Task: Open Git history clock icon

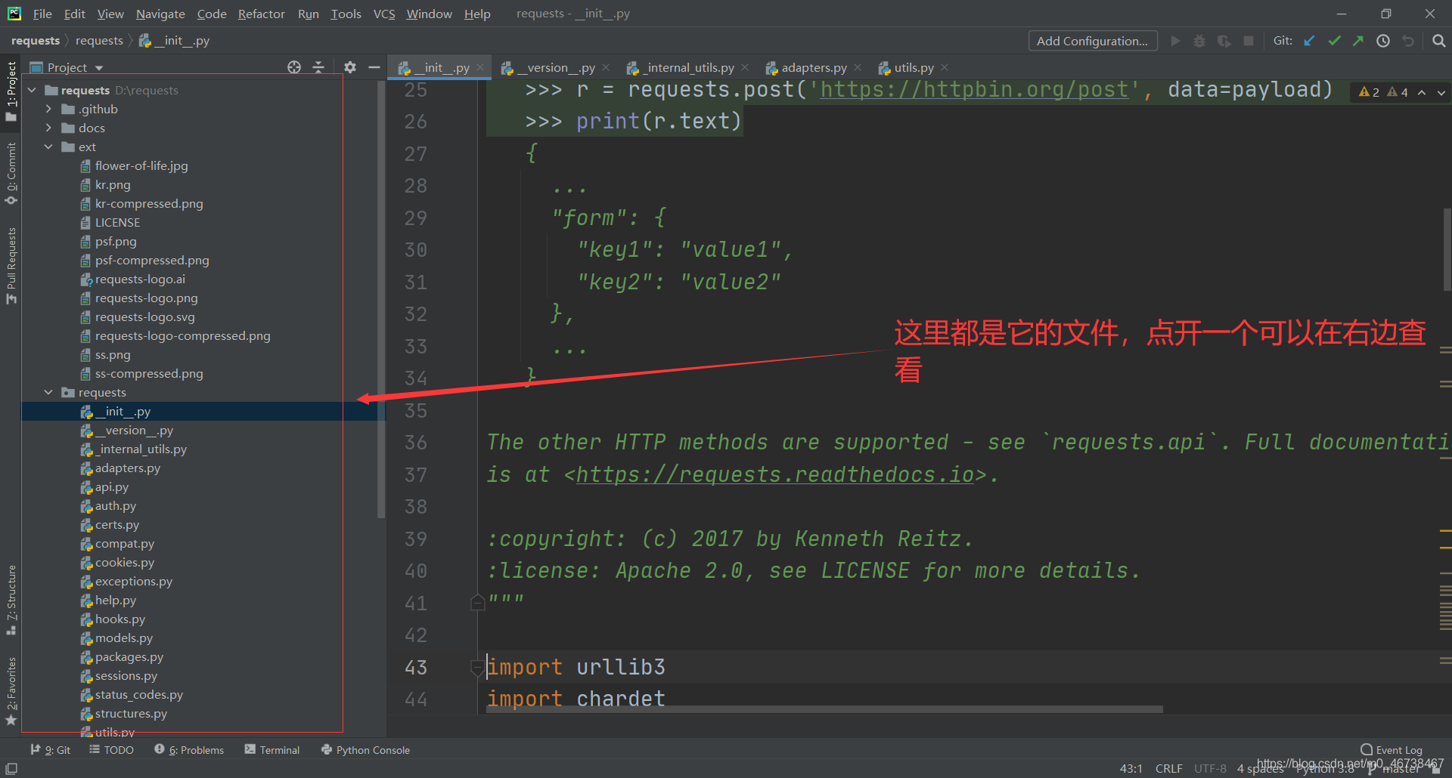Action: coord(1383,41)
